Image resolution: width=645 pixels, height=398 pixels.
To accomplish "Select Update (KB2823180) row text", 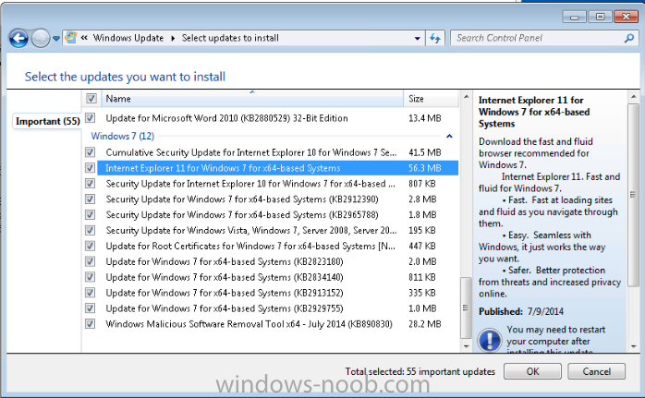I will tap(225, 262).
